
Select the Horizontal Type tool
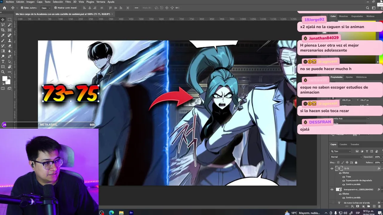(3, 62)
